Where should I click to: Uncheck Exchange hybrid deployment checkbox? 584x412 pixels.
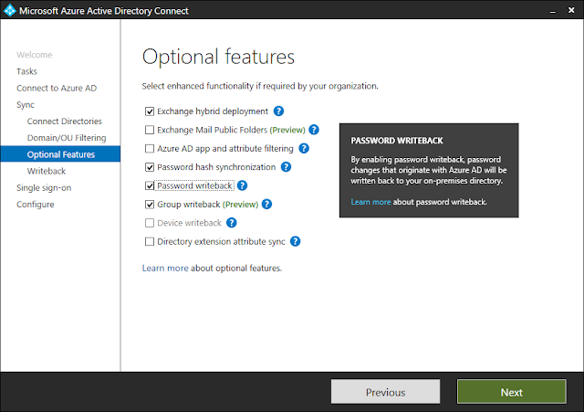point(150,111)
